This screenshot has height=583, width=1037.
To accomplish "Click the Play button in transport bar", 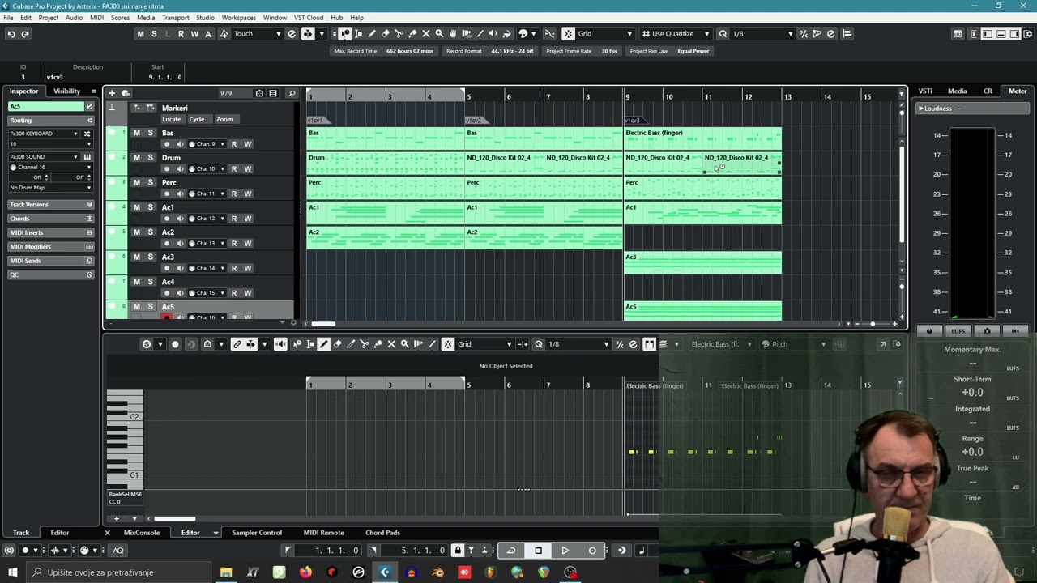I will pos(565,551).
